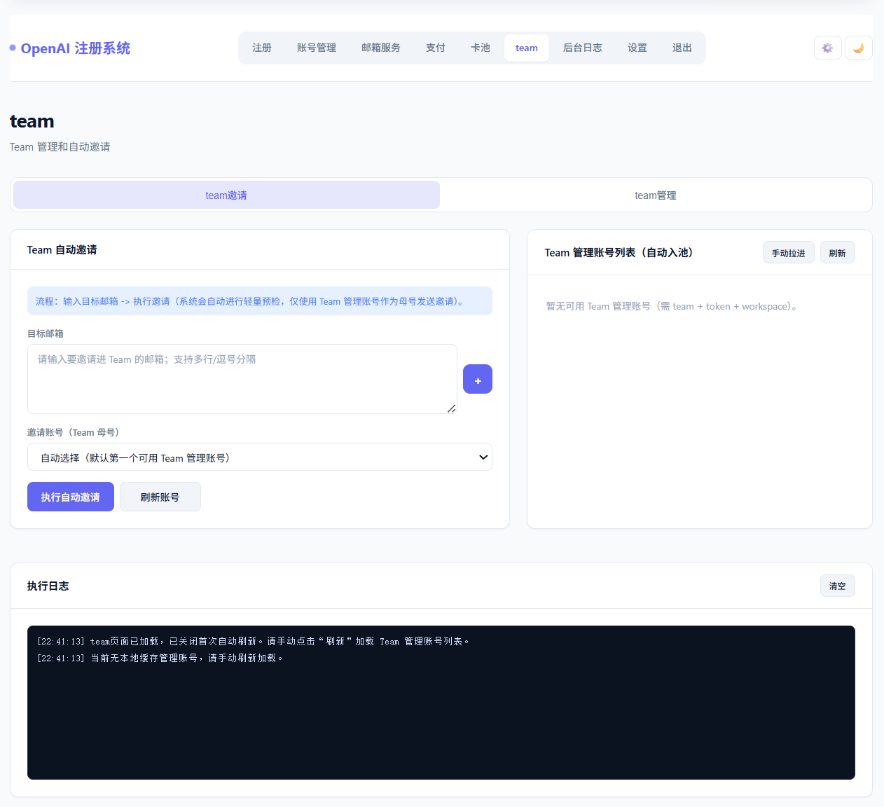Clear the execution log with 清空
Image resolution: width=884 pixels, height=807 pixels.
tap(838, 586)
